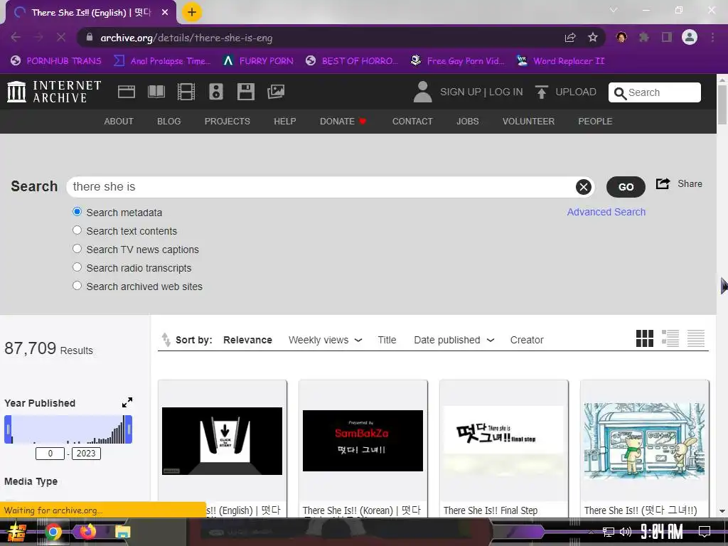The image size is (728, 546).
Task: Select Search text contents radio button
Action: 77,230
